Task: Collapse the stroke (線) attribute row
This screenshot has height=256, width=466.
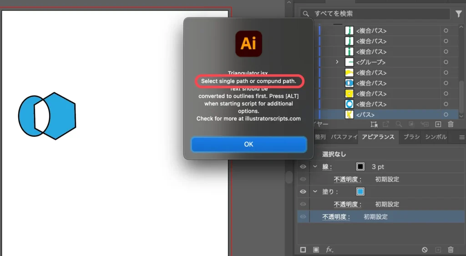Action: (315, 167)
